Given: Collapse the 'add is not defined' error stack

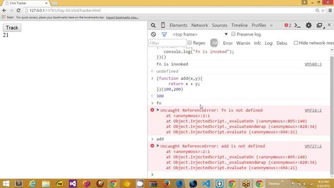Looking at the screenshot, I should click(x=158, y=146).
